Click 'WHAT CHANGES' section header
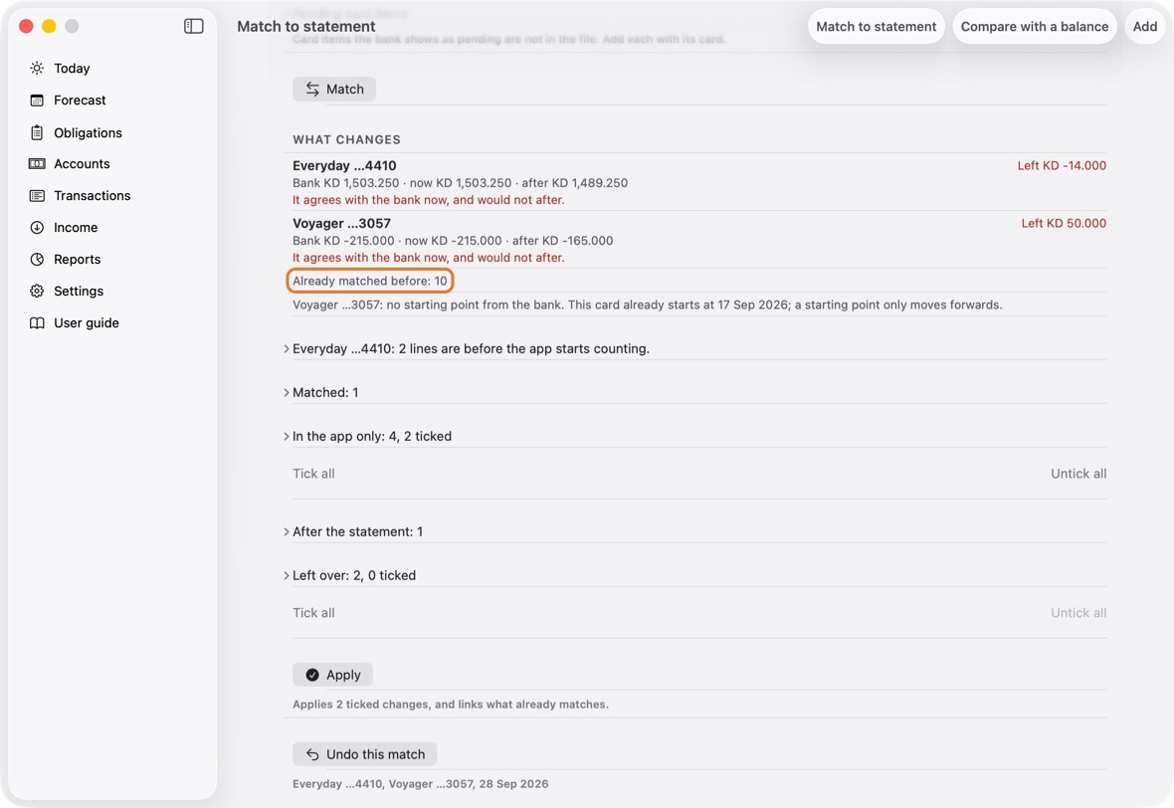The height and width of the screenshot is (808, 1174). (346, 139)
